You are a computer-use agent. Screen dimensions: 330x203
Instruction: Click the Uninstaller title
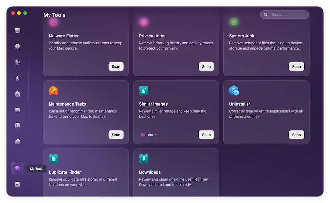click(x=240, y=104)
